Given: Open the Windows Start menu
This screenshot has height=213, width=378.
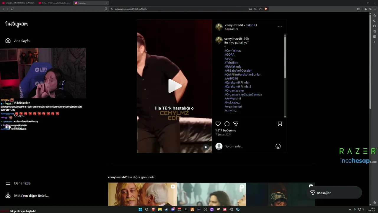Looking at the screenshot, I should (140, 209).
